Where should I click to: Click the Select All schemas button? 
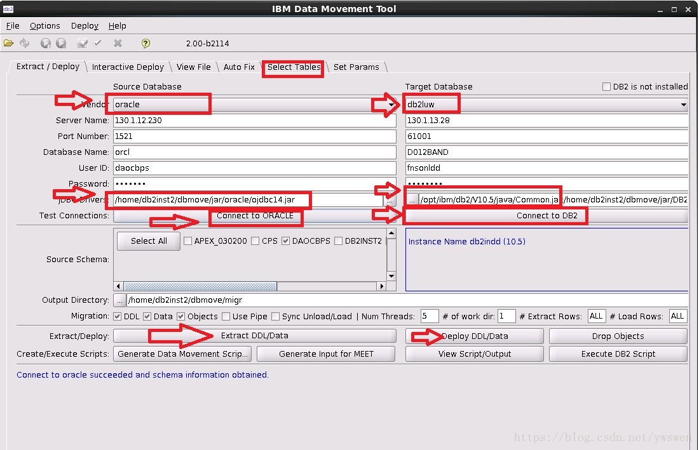pos(149,241)
